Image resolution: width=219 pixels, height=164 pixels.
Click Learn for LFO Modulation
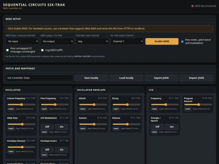point(44,132)
